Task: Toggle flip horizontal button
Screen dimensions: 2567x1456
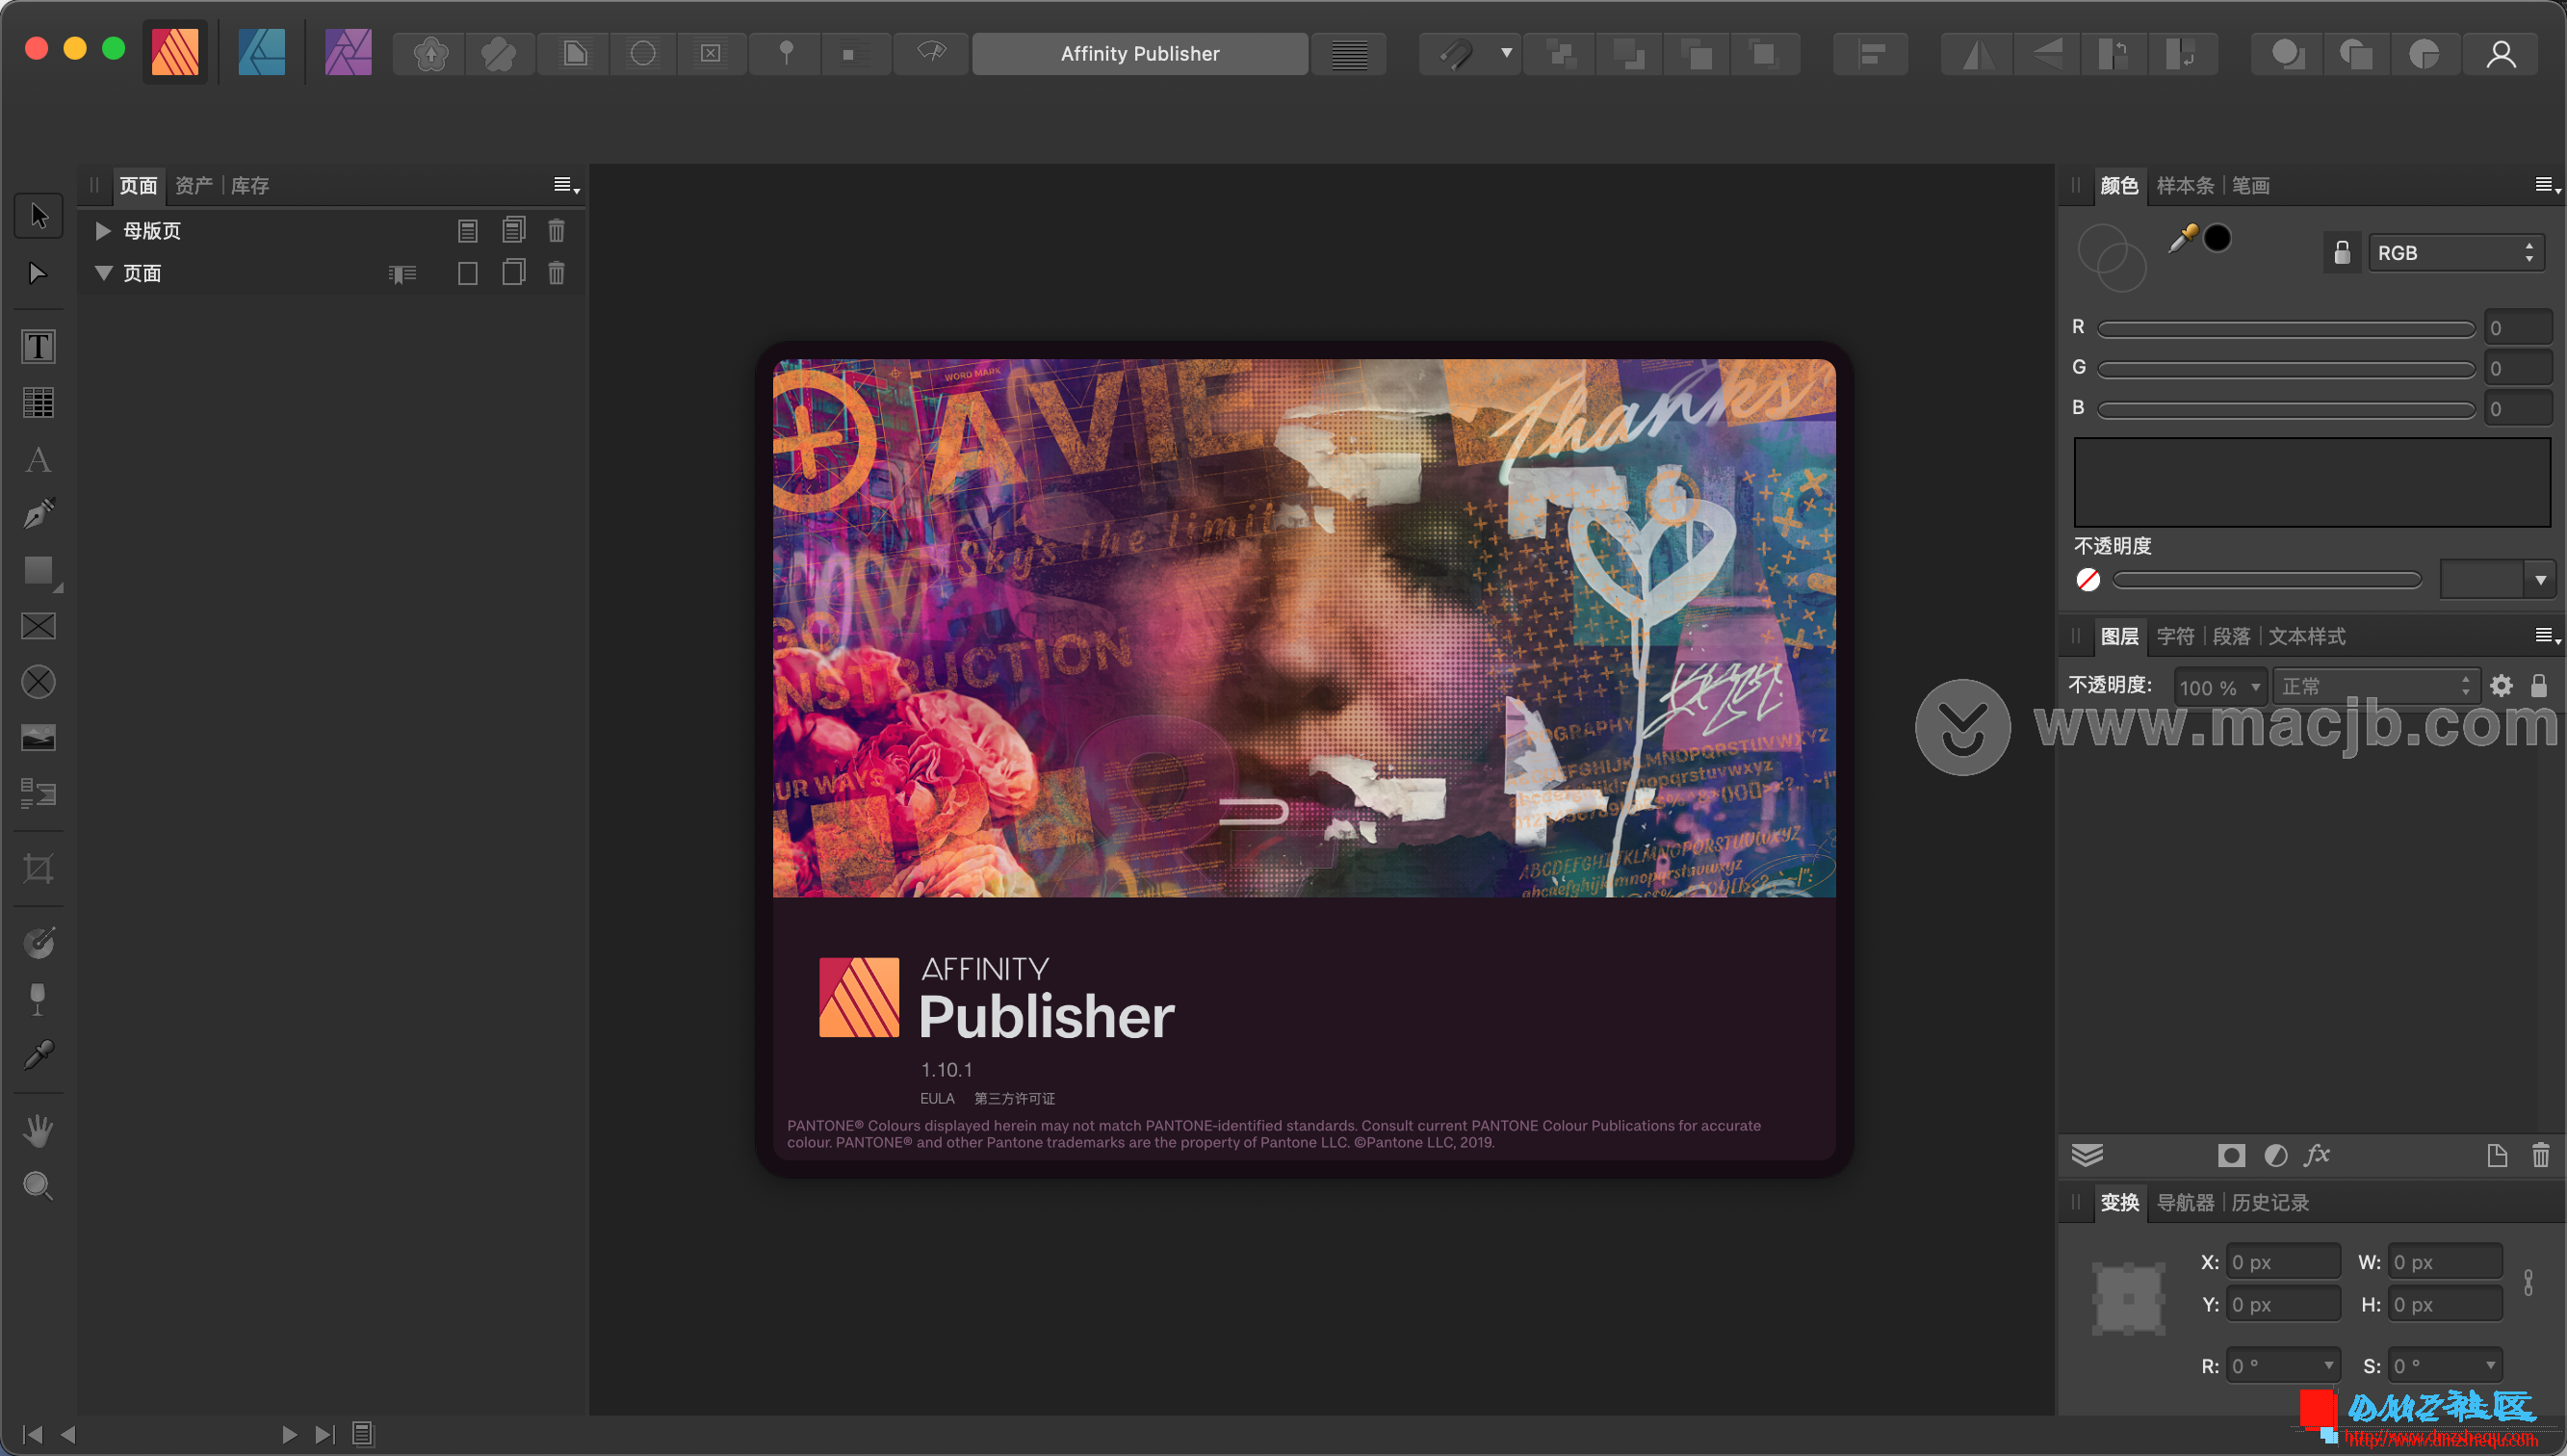Action: [1975, 54]
